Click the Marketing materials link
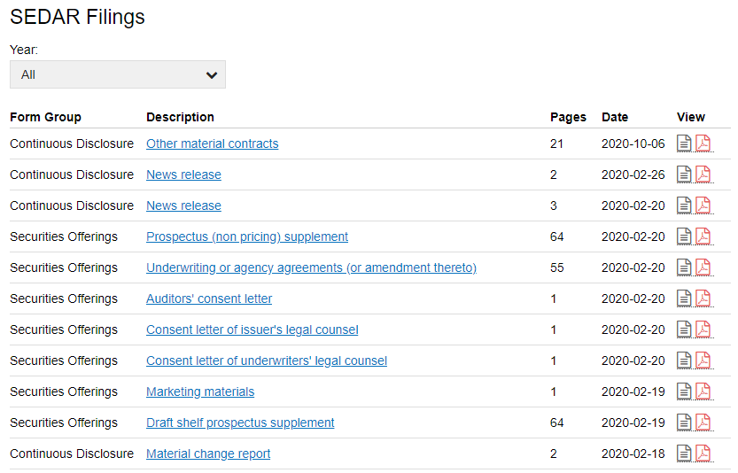This screenshot has height=473, width=738. pyautogui.click(x=200, y=392)
